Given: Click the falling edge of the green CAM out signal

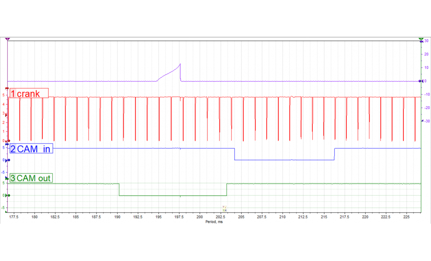Looking at the screenshot, I should [x=119, y=189].
